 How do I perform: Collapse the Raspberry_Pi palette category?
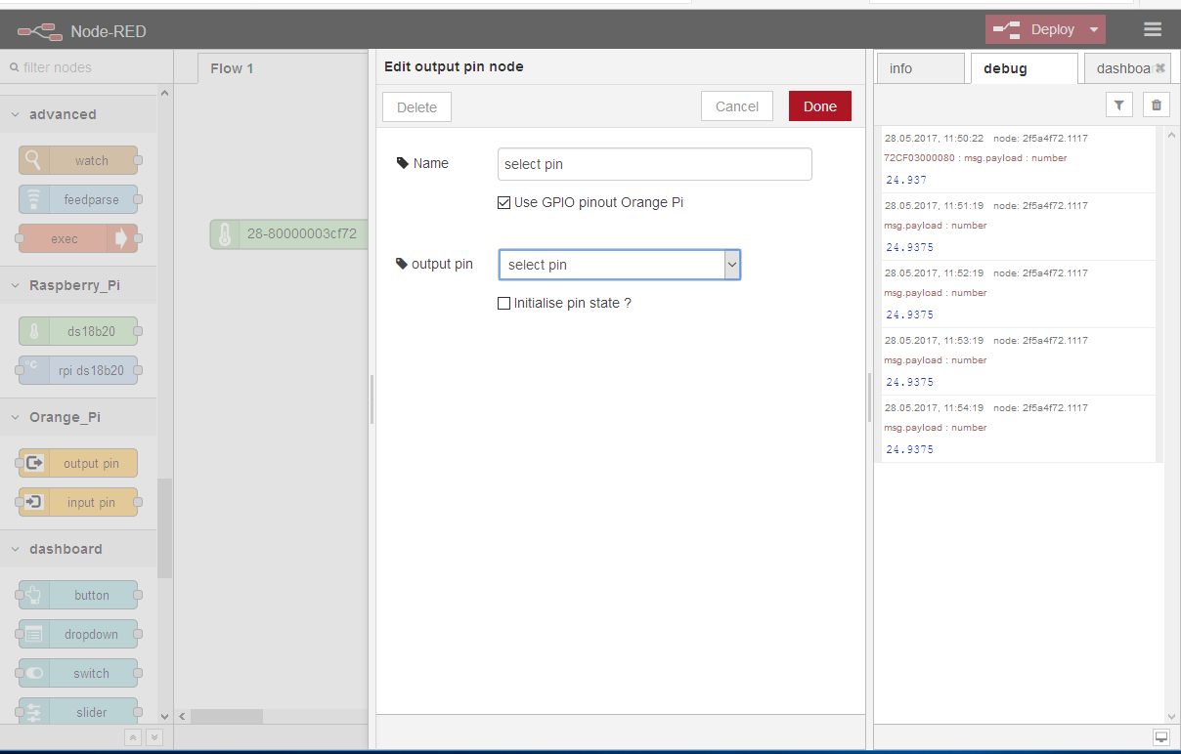[78, 285]
